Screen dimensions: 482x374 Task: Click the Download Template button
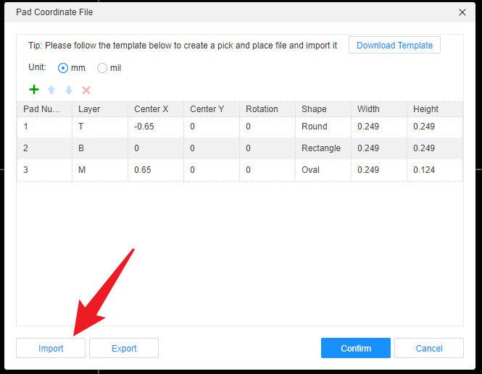click(394, 45)
